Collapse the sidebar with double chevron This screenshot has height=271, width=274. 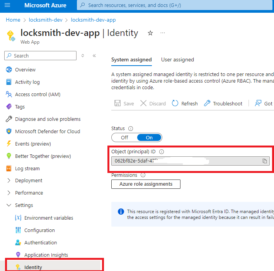94,56
